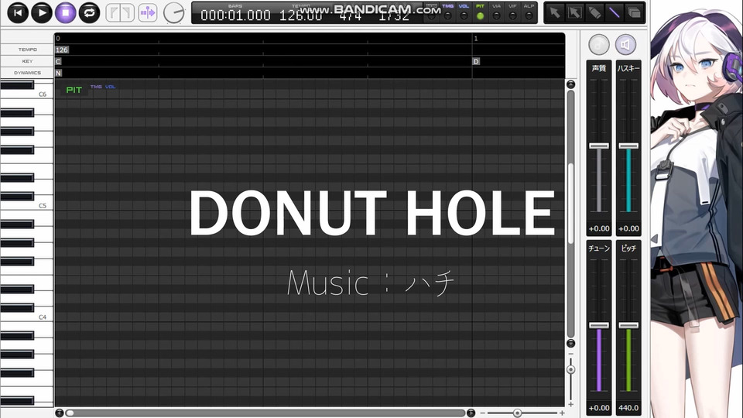Click the tempo display 126.00
This screenshot has width=743, height=418.
300,15
